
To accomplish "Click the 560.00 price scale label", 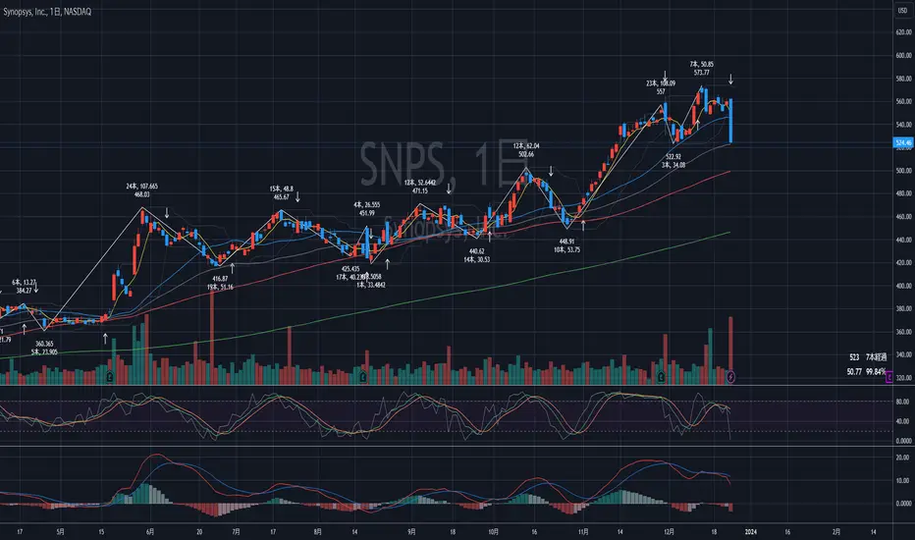I will (903, 101).
